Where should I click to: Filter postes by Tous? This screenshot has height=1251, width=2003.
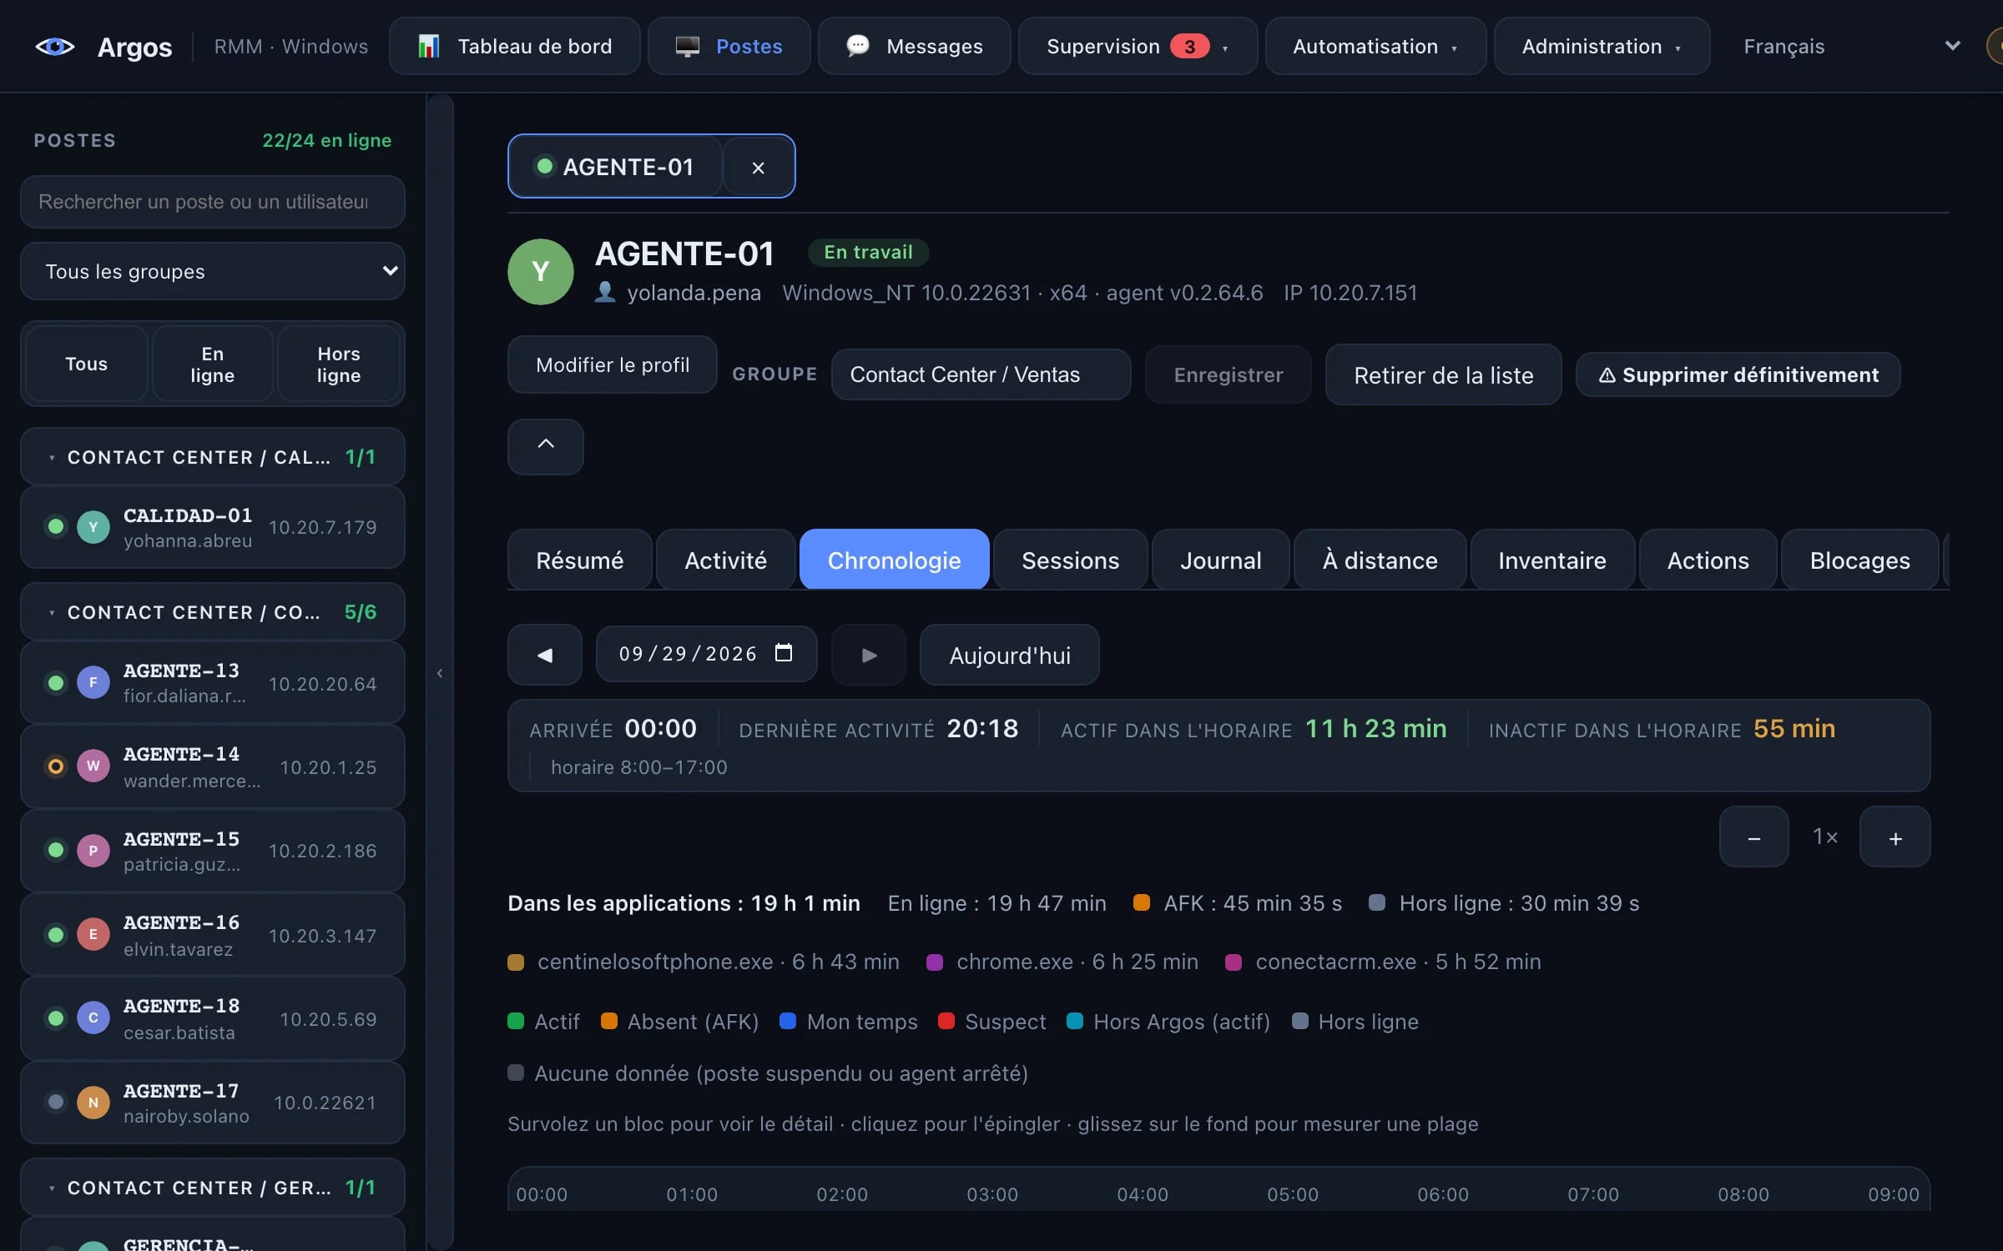pyautogui.click(x=87, y=364)
